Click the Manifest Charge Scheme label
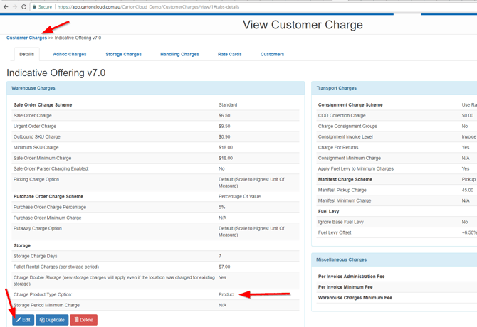 [345, 179]
